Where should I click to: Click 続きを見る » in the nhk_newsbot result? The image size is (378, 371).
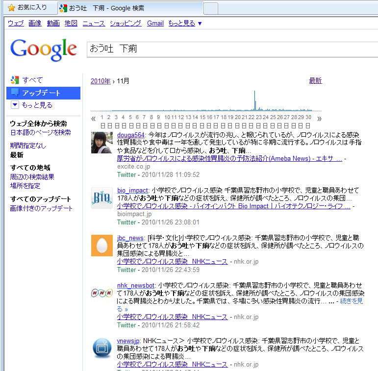click(x=351, y=301)
